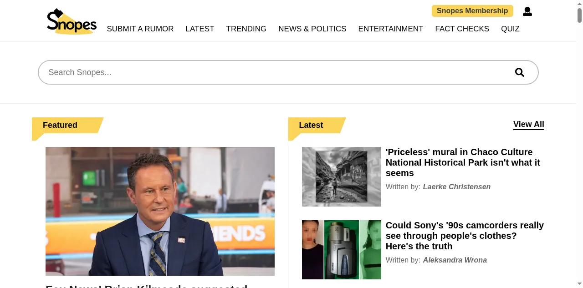This screenshot has height=288, width=583.
Task: Open the user account profile icon
Action: tap(527, 11)
